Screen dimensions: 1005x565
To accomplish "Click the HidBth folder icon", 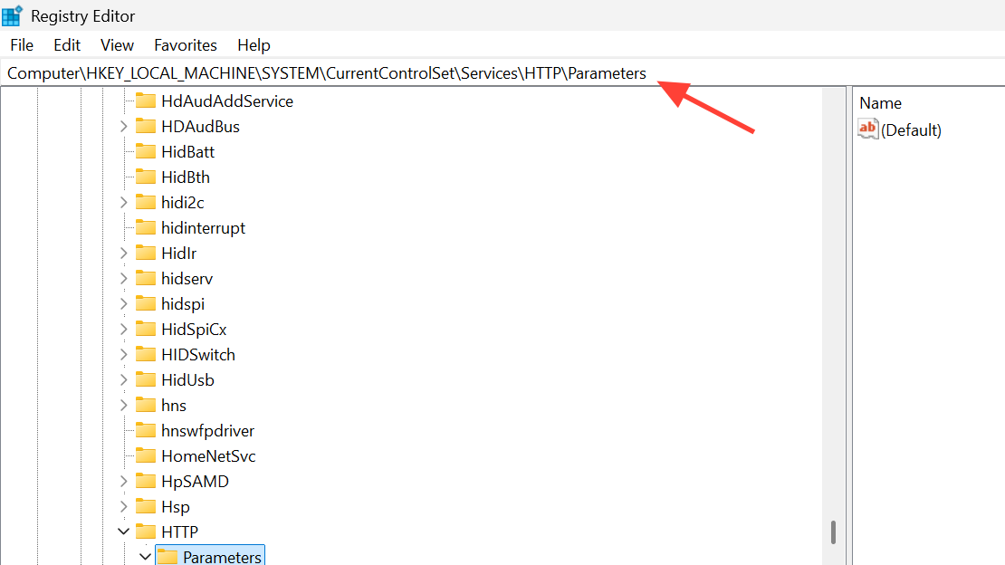I will tap(146, 177).
